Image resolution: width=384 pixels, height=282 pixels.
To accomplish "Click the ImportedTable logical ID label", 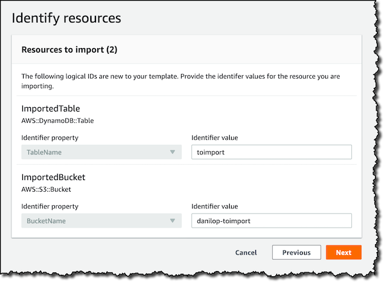I will click(51, 108).
